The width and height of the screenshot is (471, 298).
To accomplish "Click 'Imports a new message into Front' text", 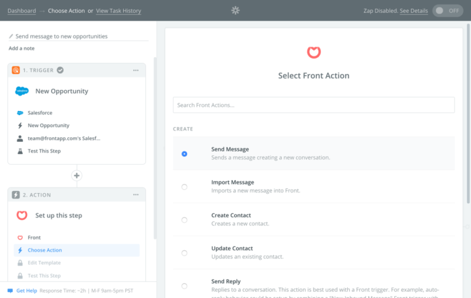I will (x=256, y=191).
